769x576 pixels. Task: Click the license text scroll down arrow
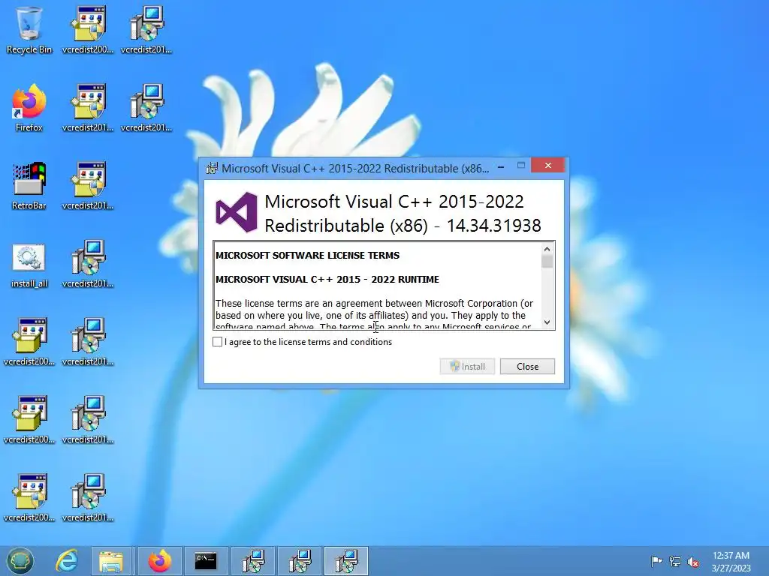pyautogui.click(x=547, y=322)
